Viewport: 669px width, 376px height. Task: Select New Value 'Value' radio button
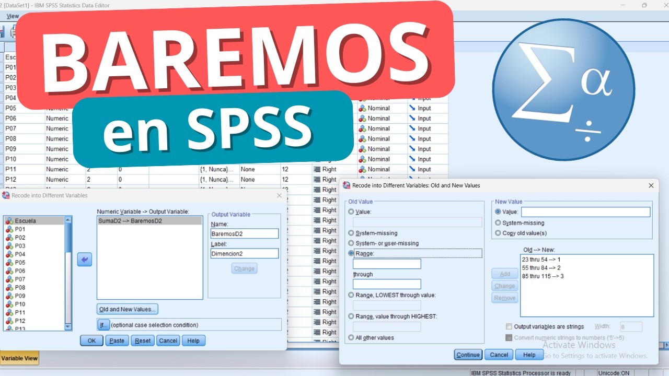(498, 212)
